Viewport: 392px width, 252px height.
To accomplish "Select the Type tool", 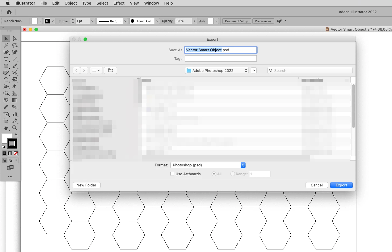I will pos(6,59).
